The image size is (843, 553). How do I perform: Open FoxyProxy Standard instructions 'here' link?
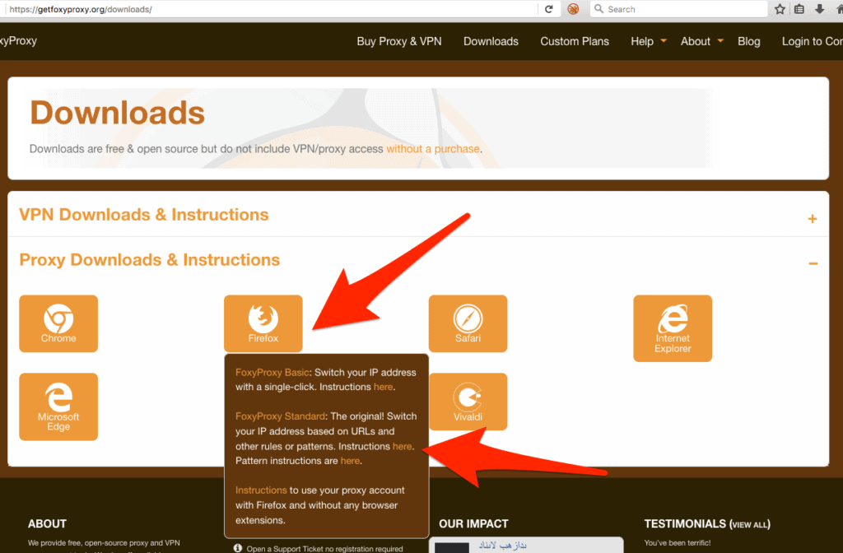[x=402, y=447]
